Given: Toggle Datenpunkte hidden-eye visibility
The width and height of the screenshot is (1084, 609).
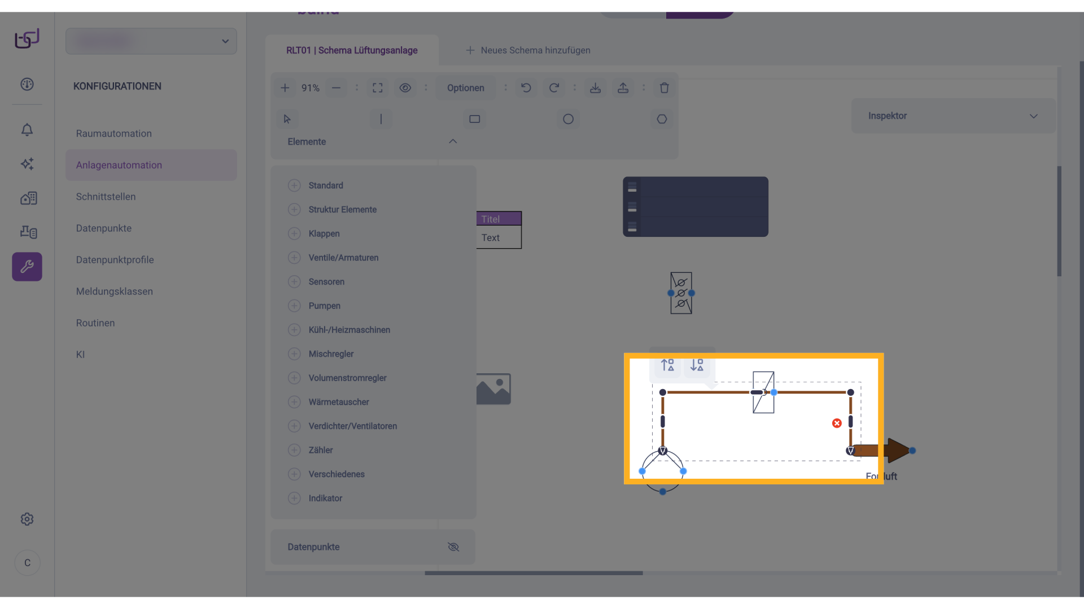Looking at the screenshot, I should point(453,547).
